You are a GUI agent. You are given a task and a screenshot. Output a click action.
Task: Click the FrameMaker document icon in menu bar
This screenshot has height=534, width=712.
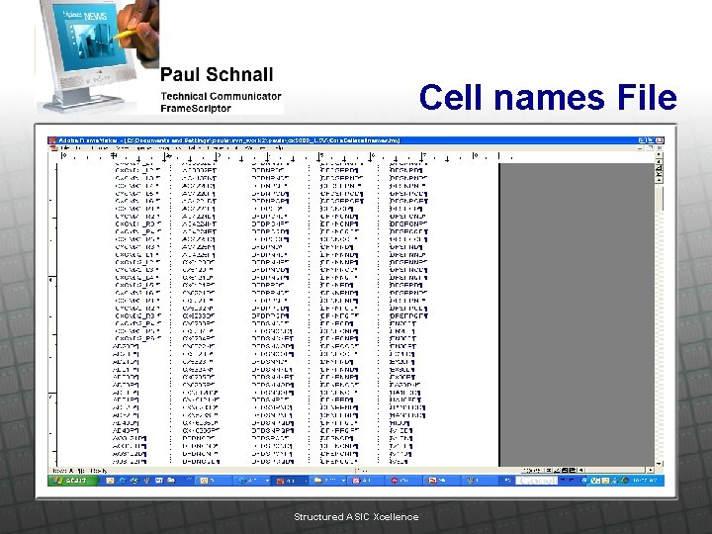[x=54, y=148]
